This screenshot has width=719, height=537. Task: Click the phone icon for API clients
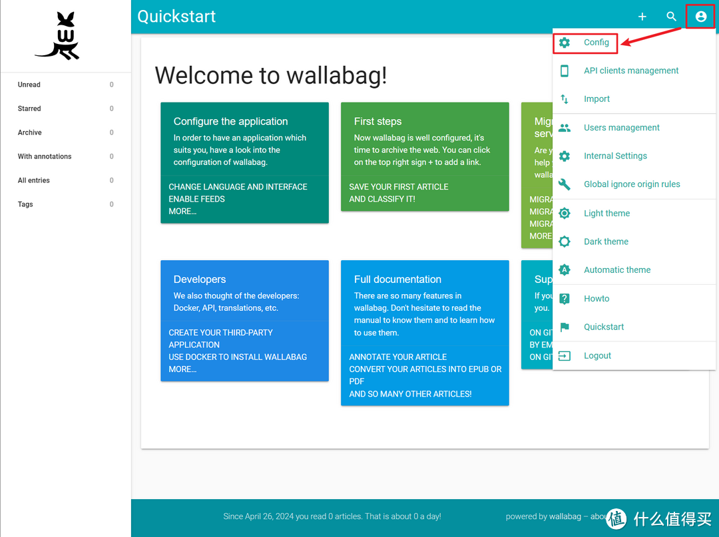click(565, 71)
